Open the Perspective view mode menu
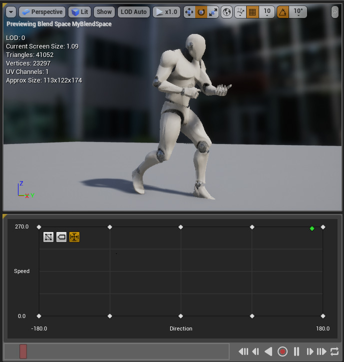The width and height of the screenshot is (344, 362). [42, 12]
